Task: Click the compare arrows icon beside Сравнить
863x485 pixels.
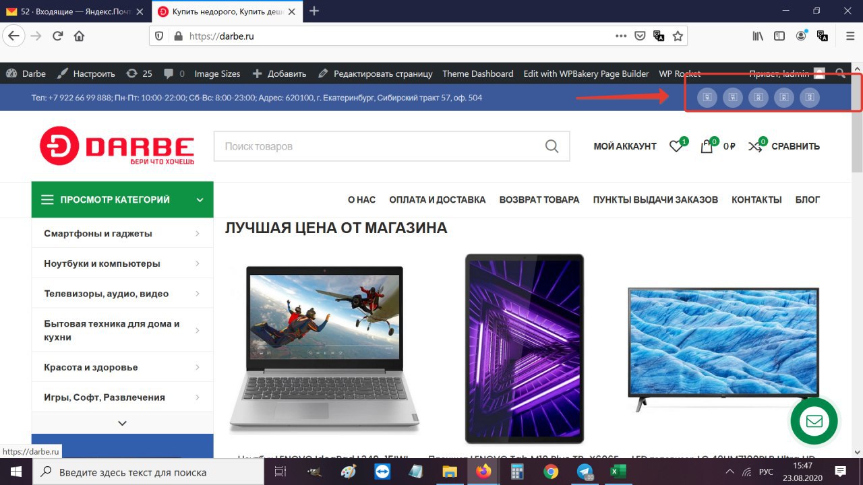Action: [755, 146]
